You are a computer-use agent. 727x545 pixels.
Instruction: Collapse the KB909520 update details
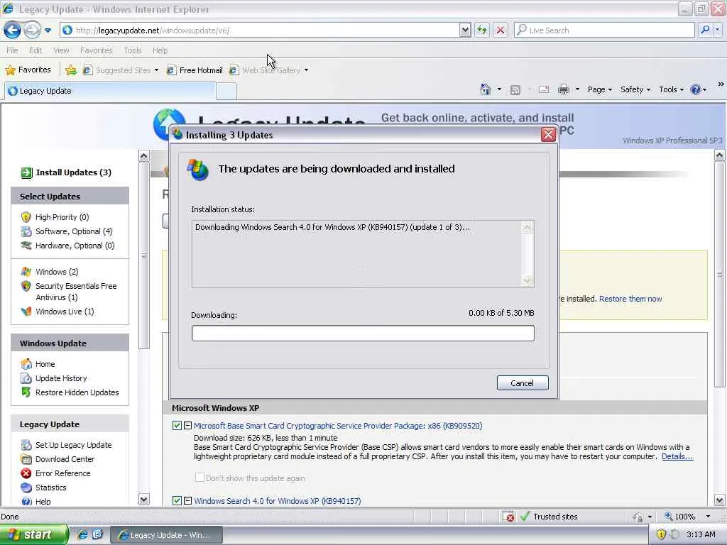click(x=187, y=426)
